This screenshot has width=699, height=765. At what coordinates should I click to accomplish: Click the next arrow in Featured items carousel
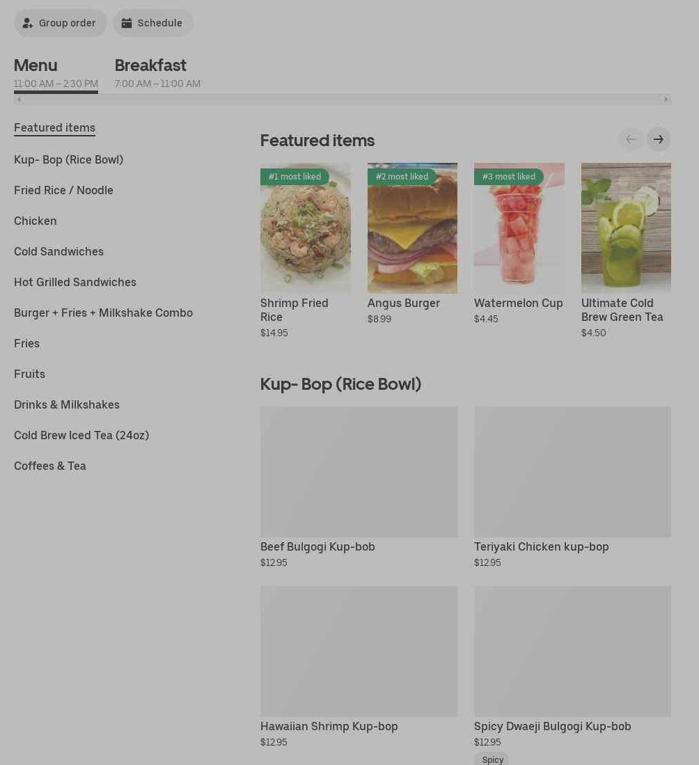659,139
